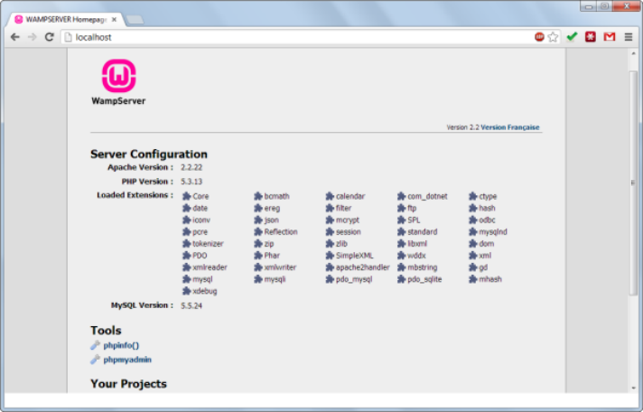The width and height of the screenshot is (643, 412).
Task: Open a new tab button
Action: [x=135, y=20]
